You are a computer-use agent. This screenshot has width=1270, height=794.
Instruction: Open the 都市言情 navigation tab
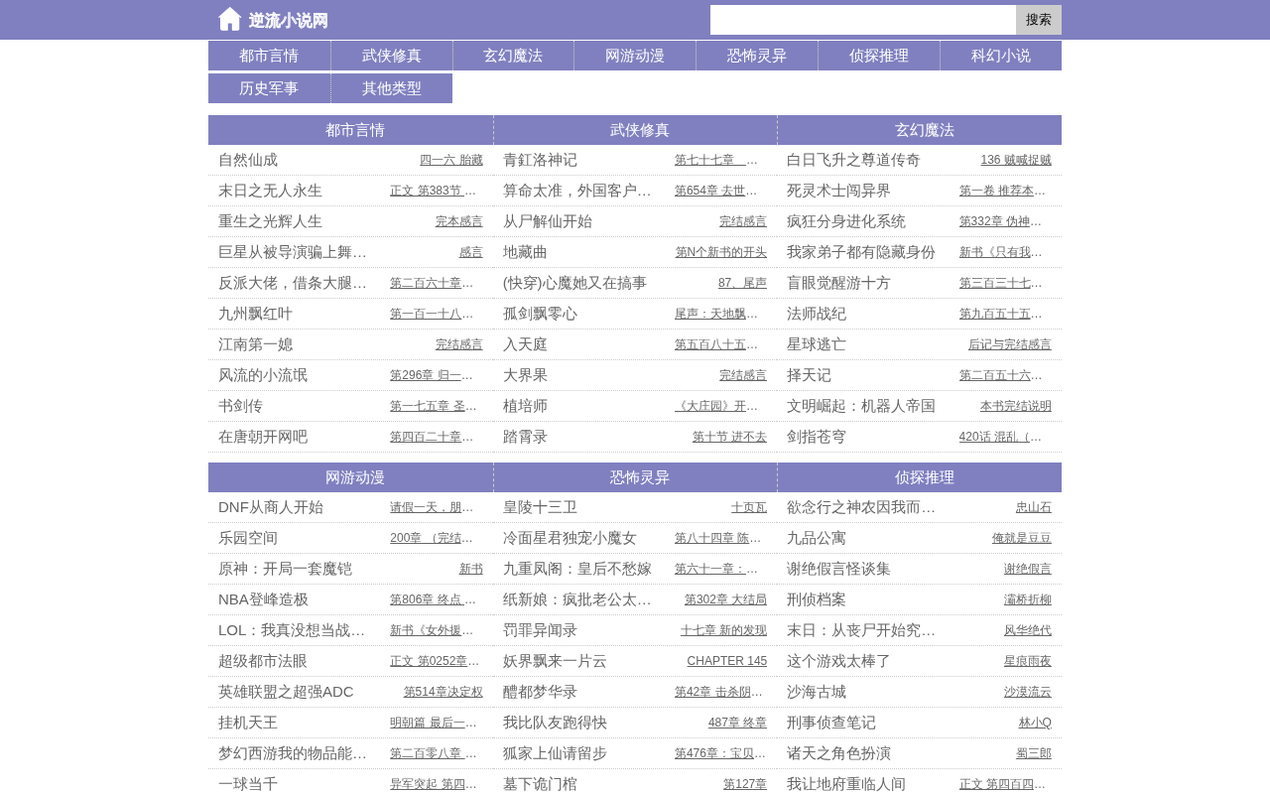269,56
